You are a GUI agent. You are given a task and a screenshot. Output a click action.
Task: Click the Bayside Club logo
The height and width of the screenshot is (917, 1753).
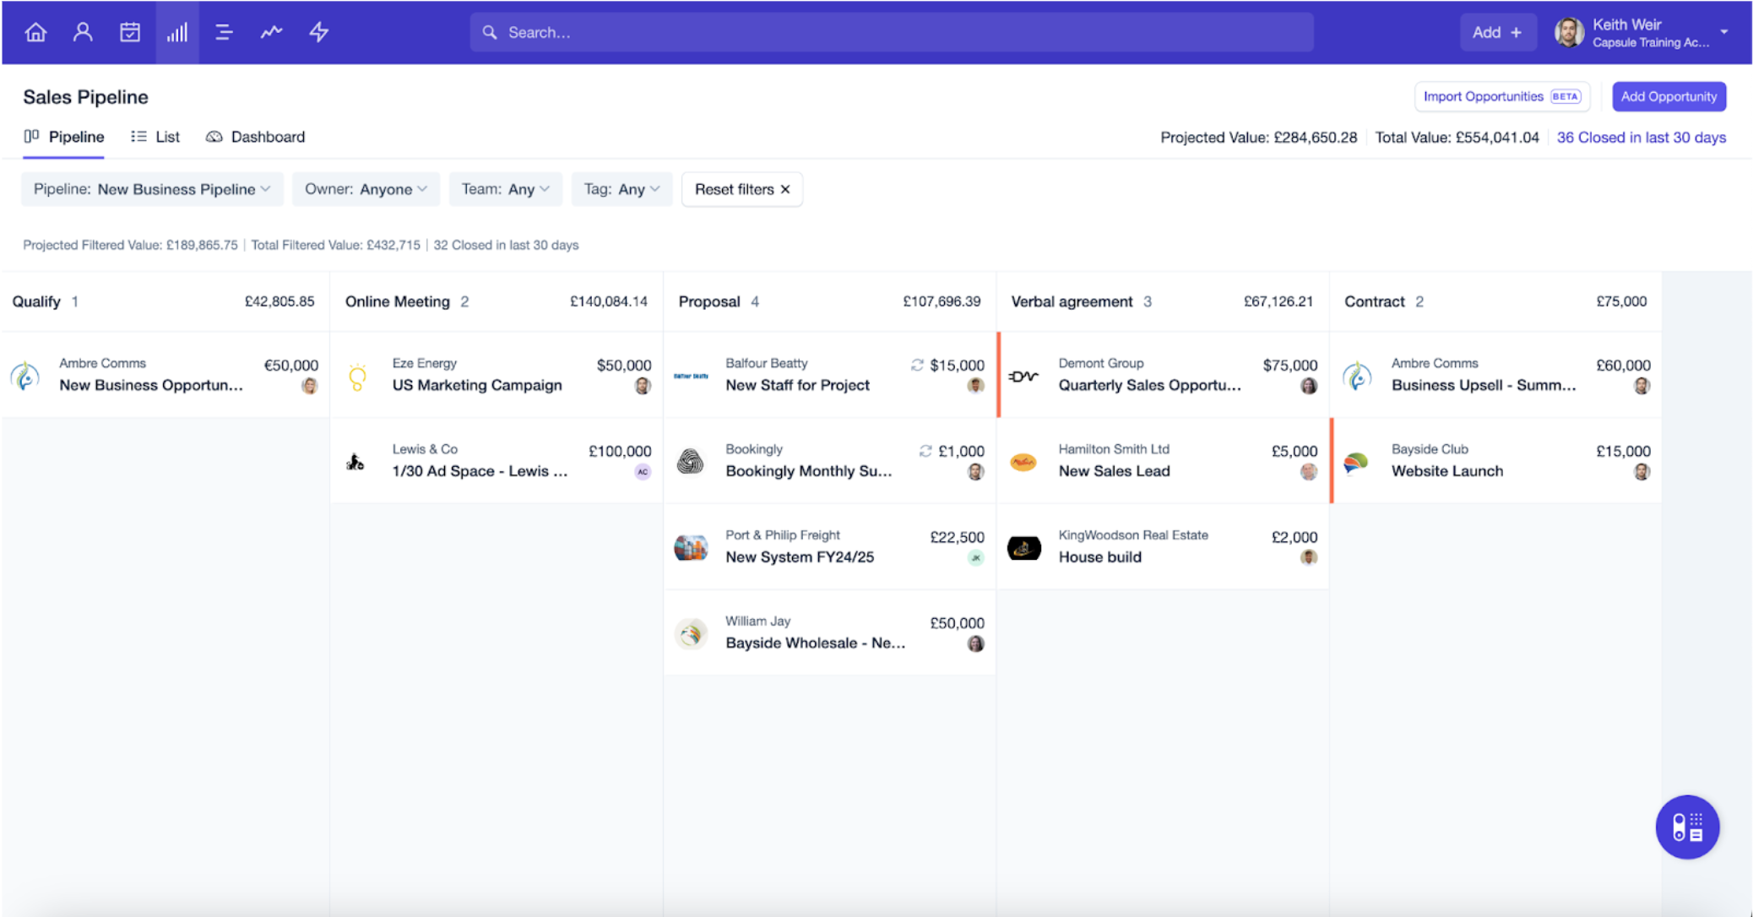(1356, 462)
